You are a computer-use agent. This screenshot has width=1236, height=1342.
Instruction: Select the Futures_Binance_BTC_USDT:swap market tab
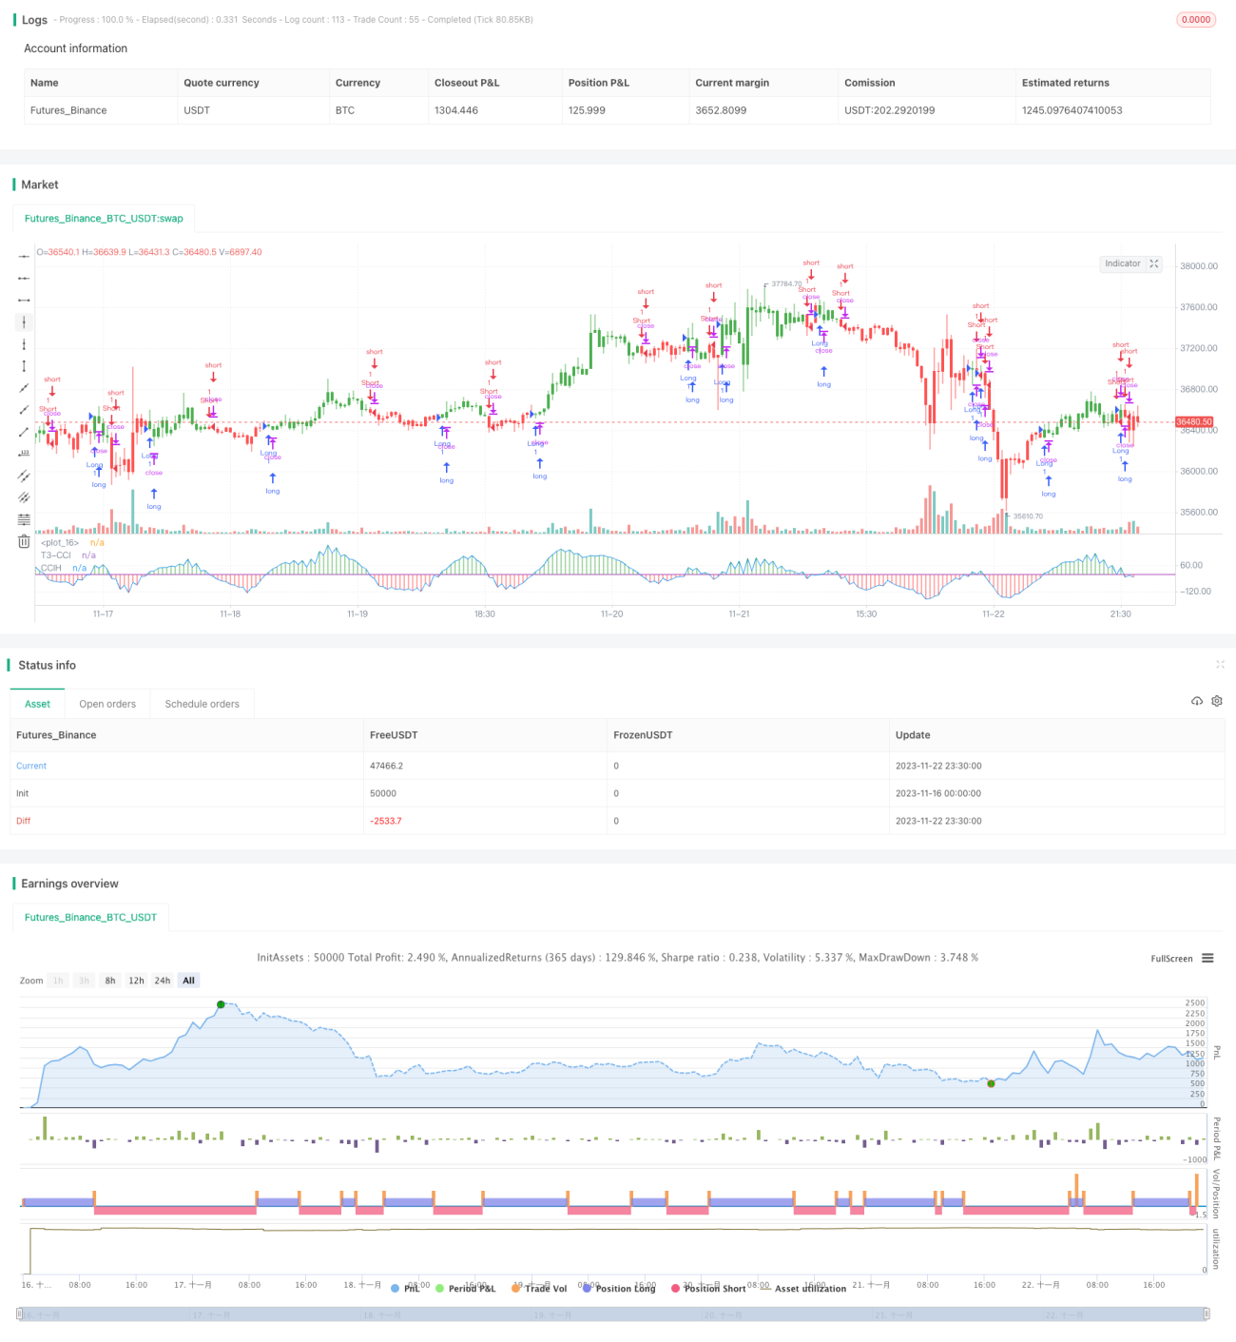click(x=104, y=218)
